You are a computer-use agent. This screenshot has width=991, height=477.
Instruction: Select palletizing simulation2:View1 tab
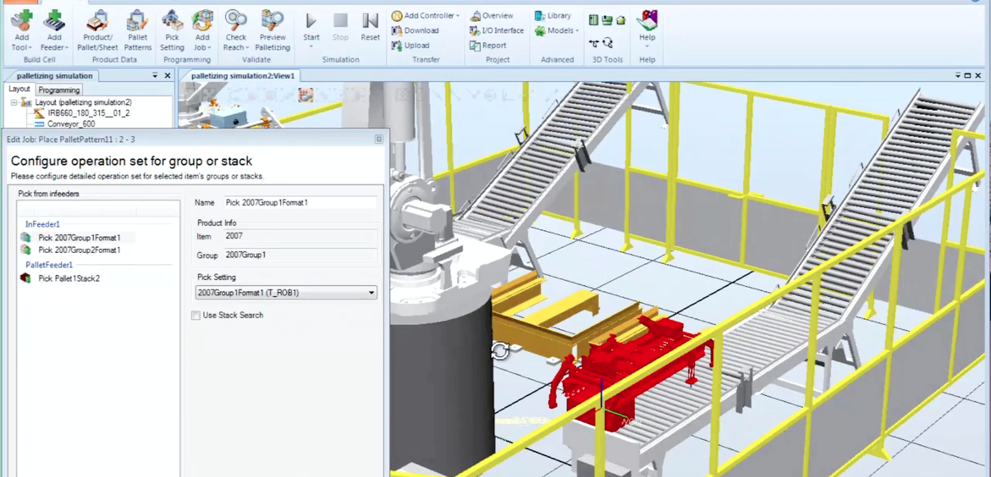coord(243,76)
